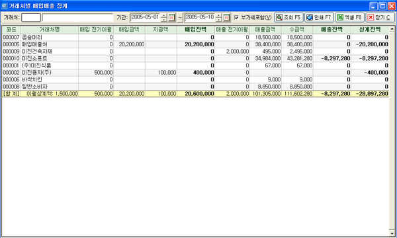397x238 pixels.
Task: Click the 거래처 name text field
Action: (x=77, y=17)
